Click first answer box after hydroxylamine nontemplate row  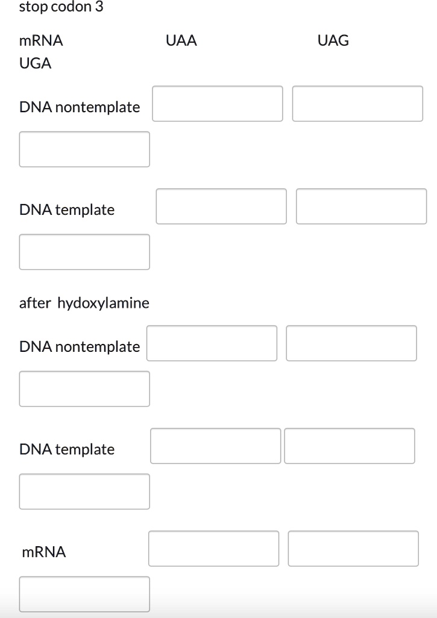click(x=211, y=343)
